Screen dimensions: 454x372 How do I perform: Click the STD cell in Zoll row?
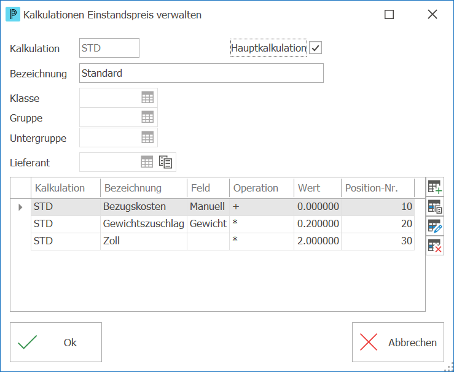(x=66, y=241)
